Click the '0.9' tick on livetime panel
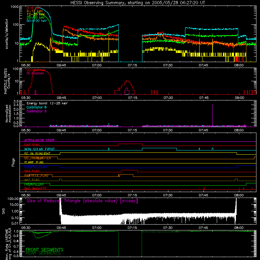This screenshot has height=260, width=260. tap(16, 236)
